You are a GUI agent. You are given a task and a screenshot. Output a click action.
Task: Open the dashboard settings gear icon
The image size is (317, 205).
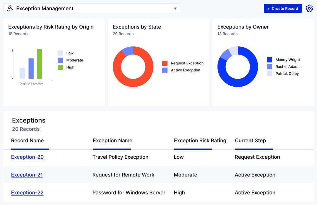309,8
